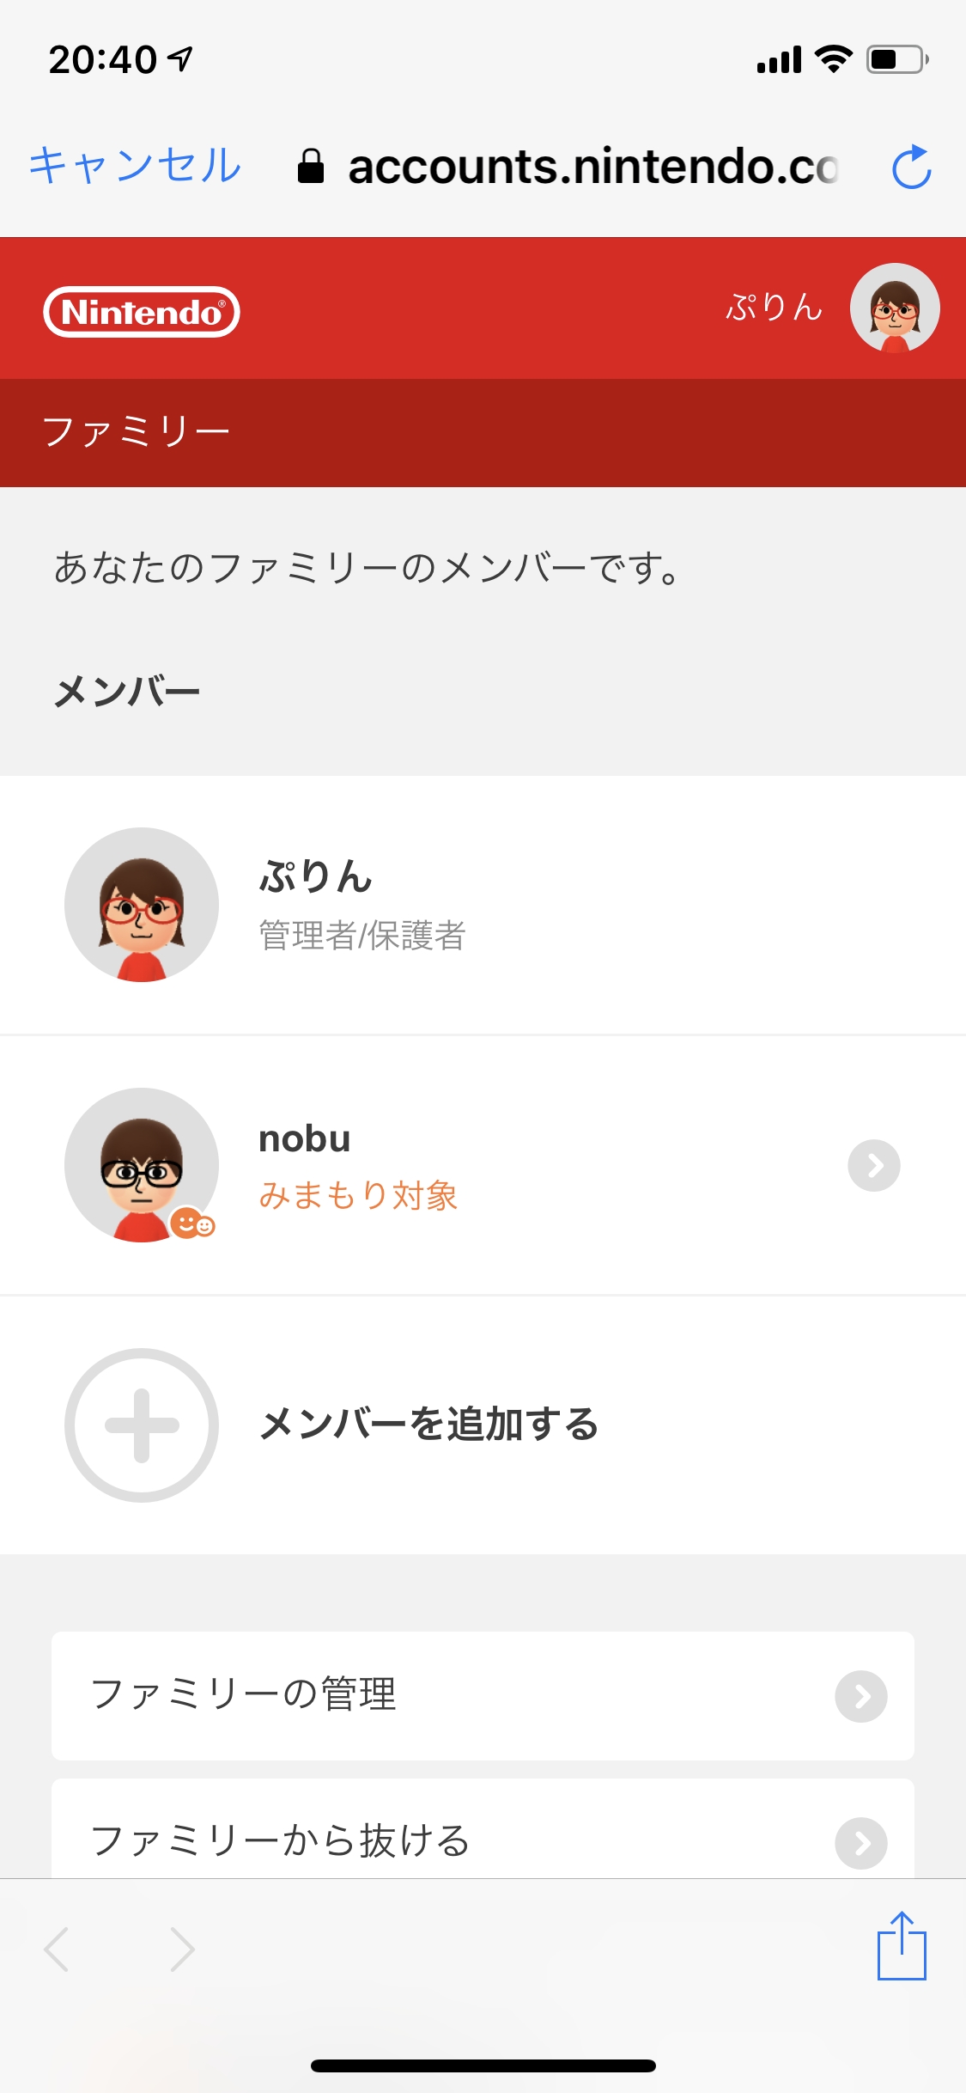The height and width of the screenshot is (2093, 966).
Task: Tap ぷりん's Mii avatar thumbnail
Action: [x=142, y=905]
